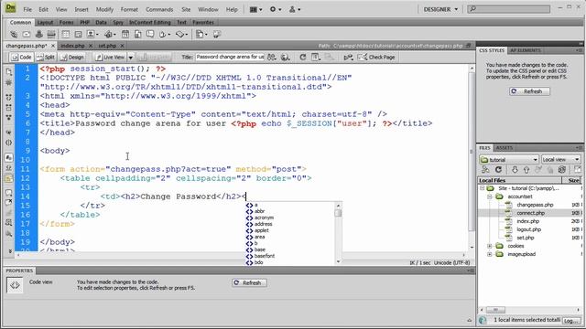Insert a Server-Side Include

[x=137, y=35]
